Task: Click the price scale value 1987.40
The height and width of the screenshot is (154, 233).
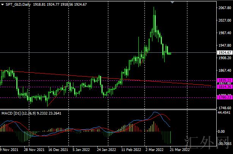Action: tap(225, 33)
